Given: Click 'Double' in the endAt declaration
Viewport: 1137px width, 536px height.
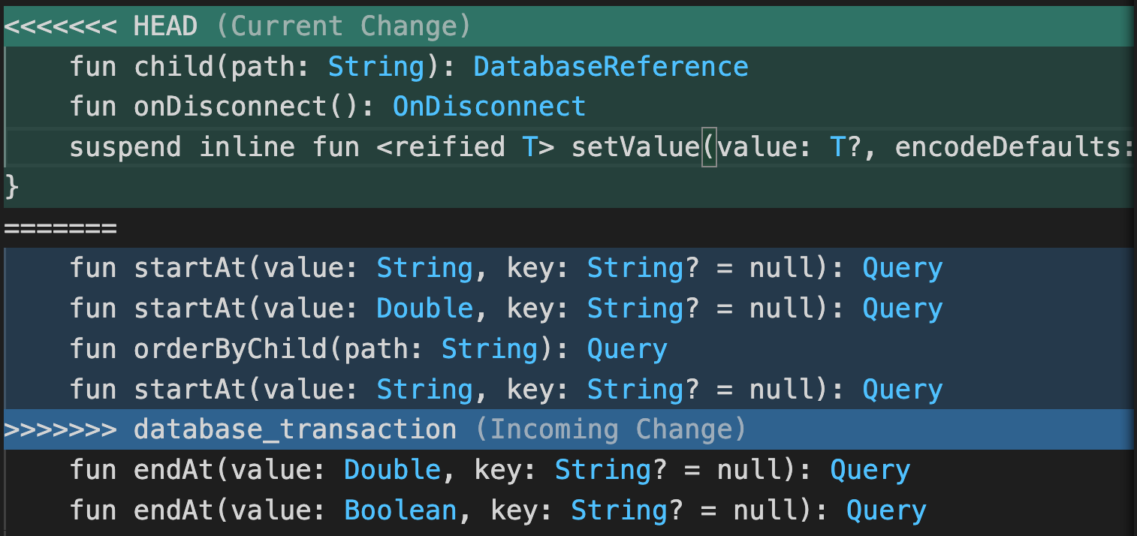Looking at the screenshot, I should coord(392,471).
